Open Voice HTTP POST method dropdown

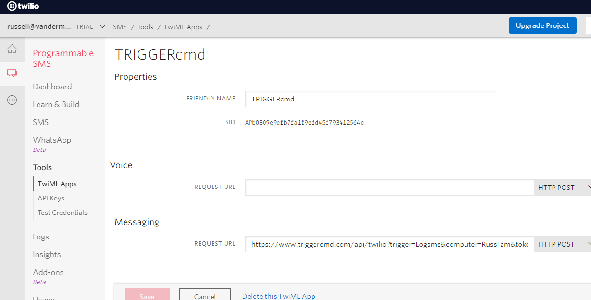pos(562,187)
